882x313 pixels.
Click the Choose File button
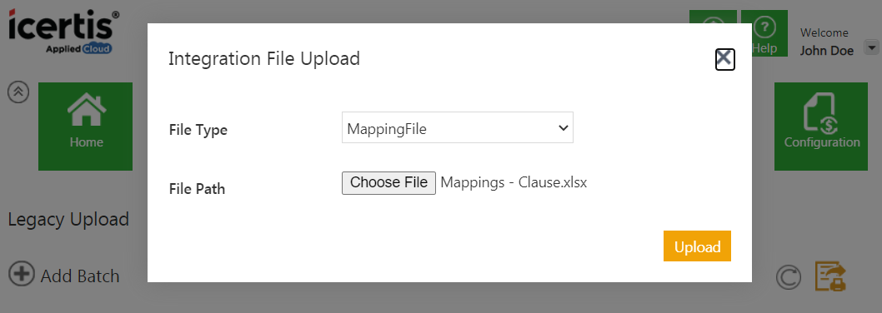click(388, 182)
